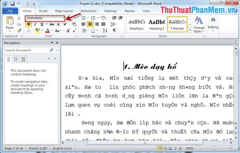Screen dimensions: 240x153
Task: Show pages thumbnail tab in Navigation
Action: [15, 59]
